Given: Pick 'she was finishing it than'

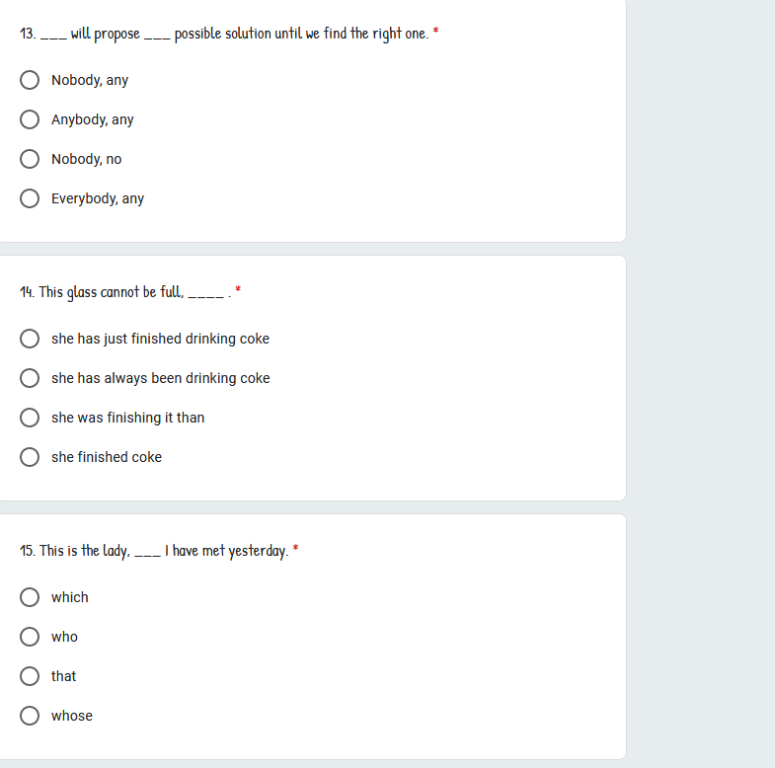Looking at the screenshot, I should pyautogui.click(x=30, y=418).
